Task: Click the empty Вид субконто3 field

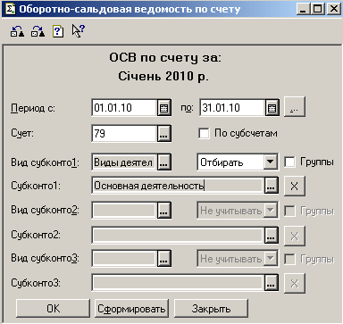Action: (x=124, y=259)
